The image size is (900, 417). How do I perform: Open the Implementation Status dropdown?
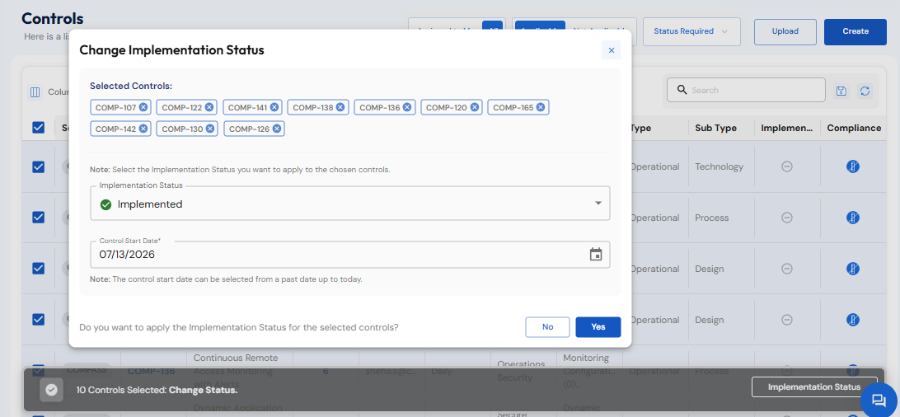click(x=350, y=204)
